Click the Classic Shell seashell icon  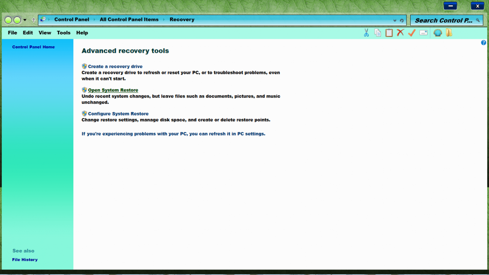tap(438, 33)
